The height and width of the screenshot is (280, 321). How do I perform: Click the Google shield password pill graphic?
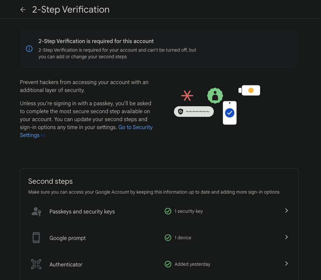pyautogui.click(x=194, y=112)
